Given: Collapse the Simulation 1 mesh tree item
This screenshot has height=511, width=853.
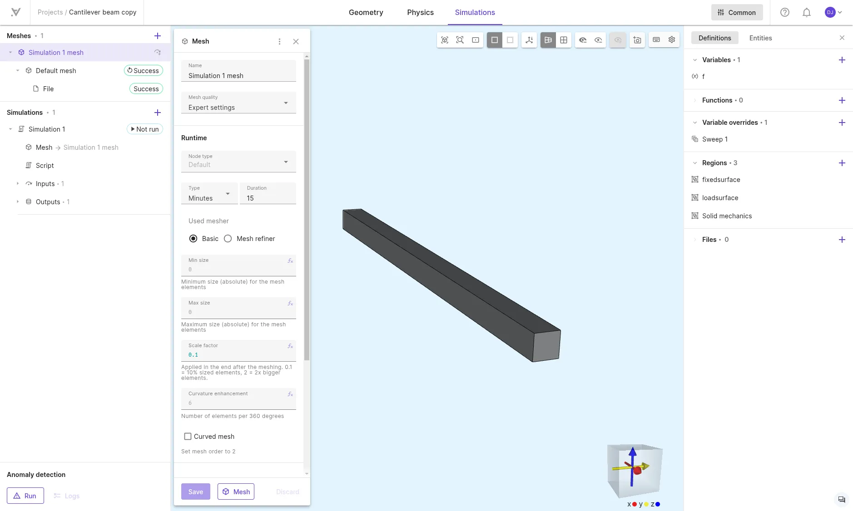Looking at the screenshot, I should [x=10, y=52].
